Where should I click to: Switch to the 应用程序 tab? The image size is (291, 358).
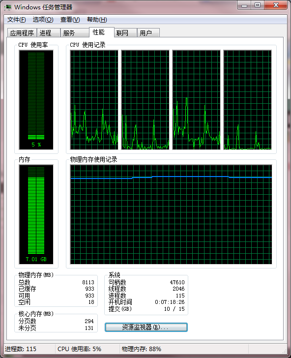pyautogui.click(x=22, y=33)
